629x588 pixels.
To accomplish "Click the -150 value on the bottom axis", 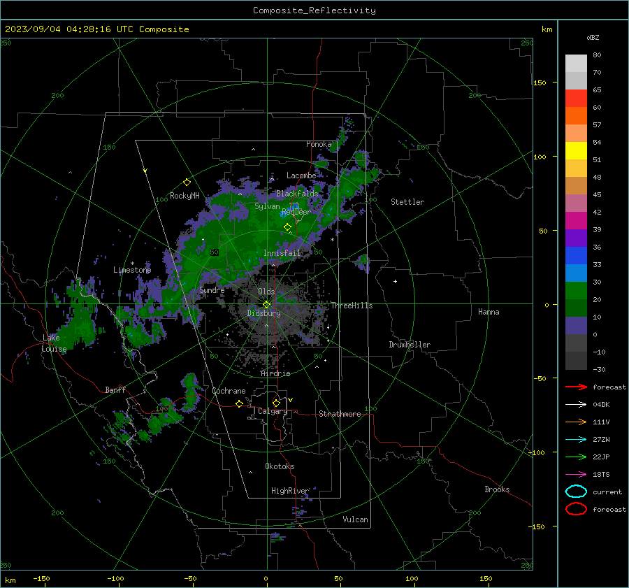I will [41, 578].
